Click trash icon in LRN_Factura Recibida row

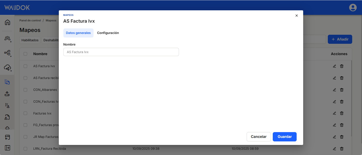point(342,149)
